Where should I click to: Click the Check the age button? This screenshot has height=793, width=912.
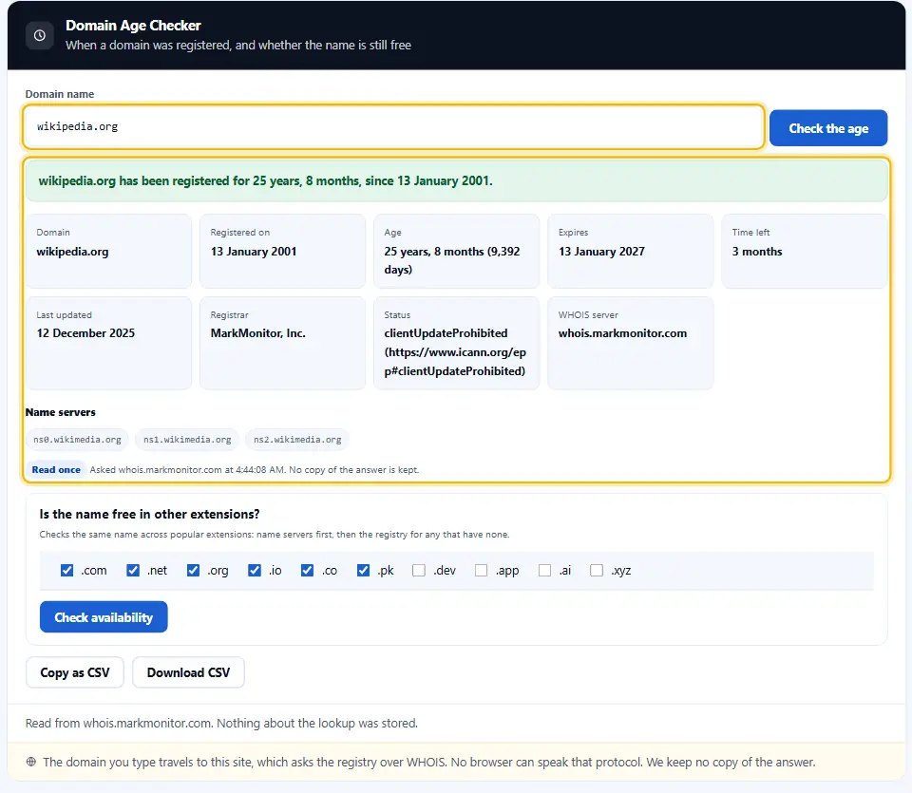click(x=828, y=128)
